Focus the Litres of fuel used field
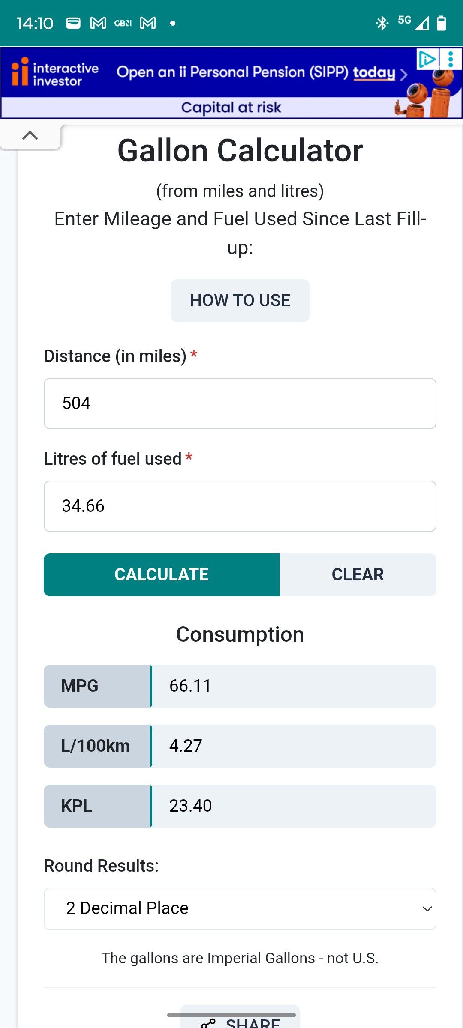 (240, 506)
